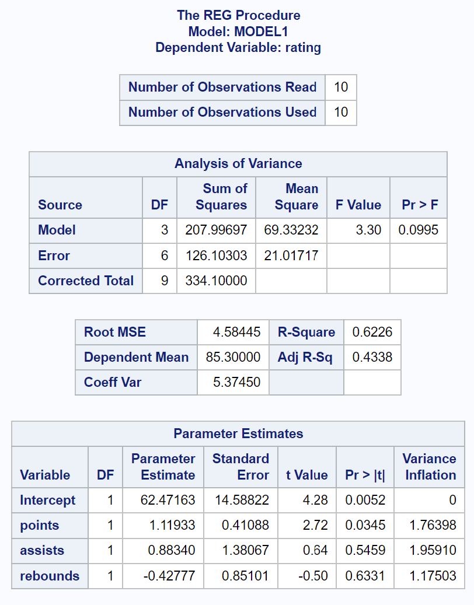Select the 'Model: MODEL1' heading line
The height and width of the screenshot is (605, 474).
click(x=238, y=32)
